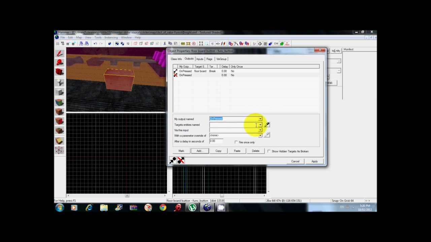Open the parameter override dropdown arrow

coord(260,135)
